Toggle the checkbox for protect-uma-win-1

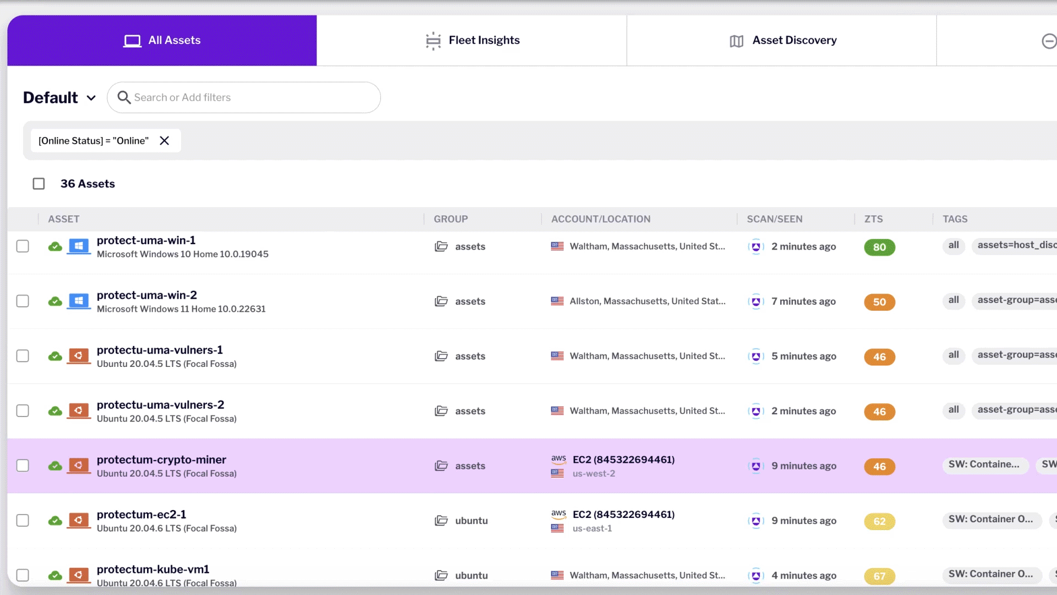tap(22, 246)
